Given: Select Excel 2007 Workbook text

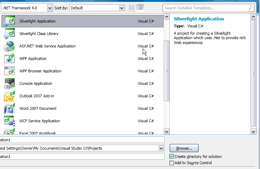Looking at the screenshot, I should click(37, 133).
